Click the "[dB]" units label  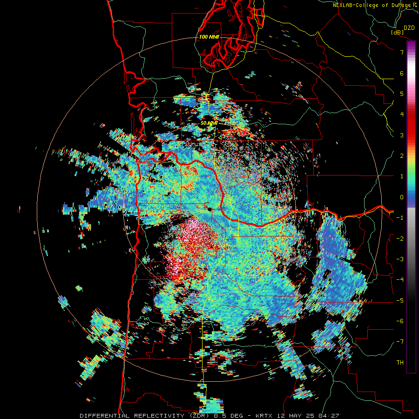398,32
